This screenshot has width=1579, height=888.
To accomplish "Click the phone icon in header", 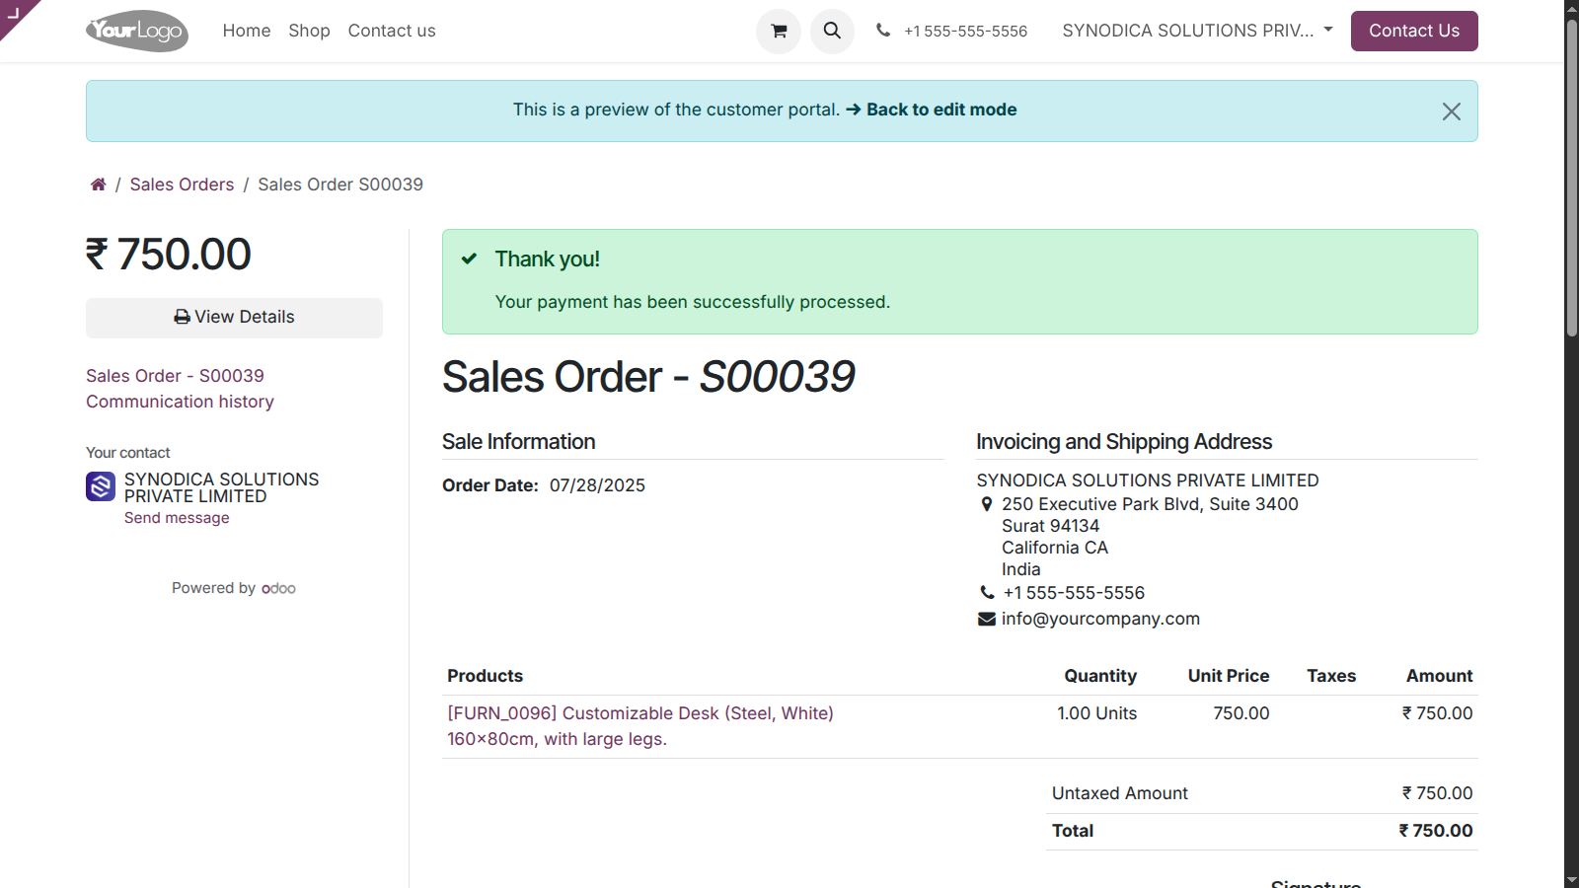I will pyautogui.click(x=883, y=31).
